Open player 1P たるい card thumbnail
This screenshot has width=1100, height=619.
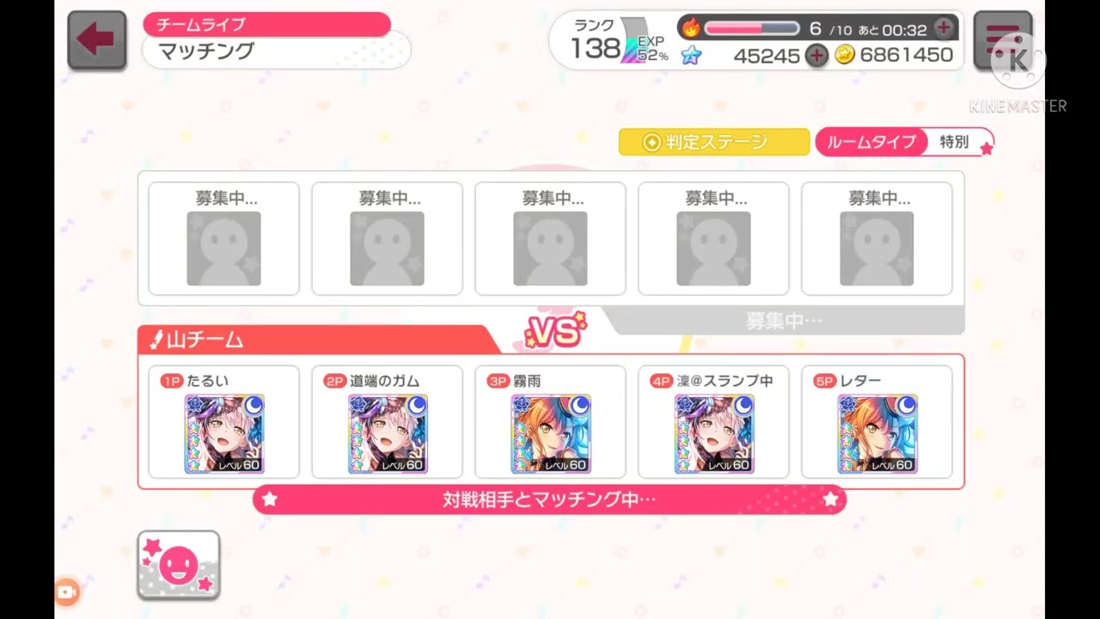(224, 434)
